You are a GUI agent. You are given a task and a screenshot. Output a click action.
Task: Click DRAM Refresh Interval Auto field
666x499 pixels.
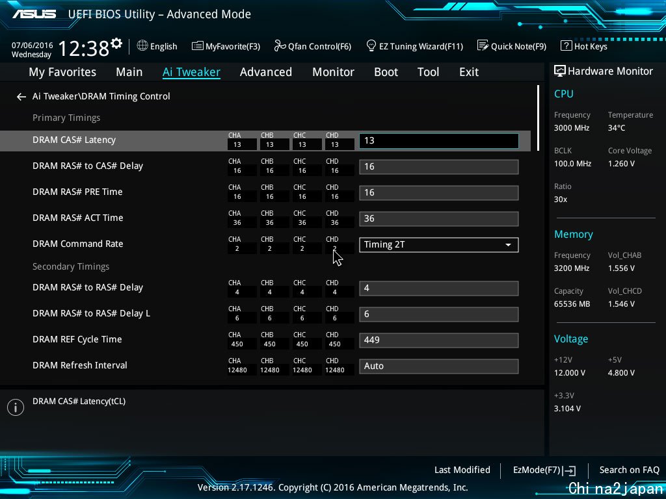tap(439, 366)
